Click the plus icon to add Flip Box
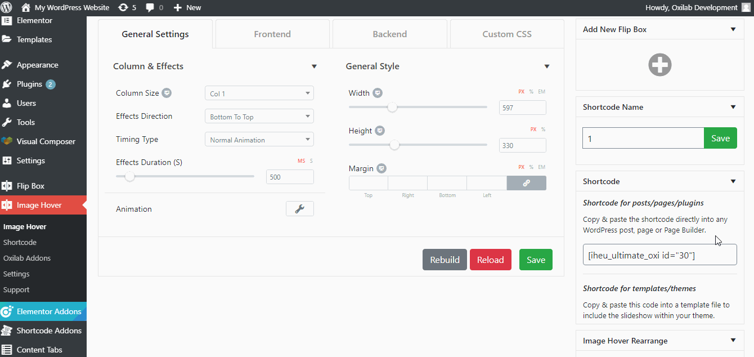This screenshot has width=754, height=357. (x=660, y=65)
